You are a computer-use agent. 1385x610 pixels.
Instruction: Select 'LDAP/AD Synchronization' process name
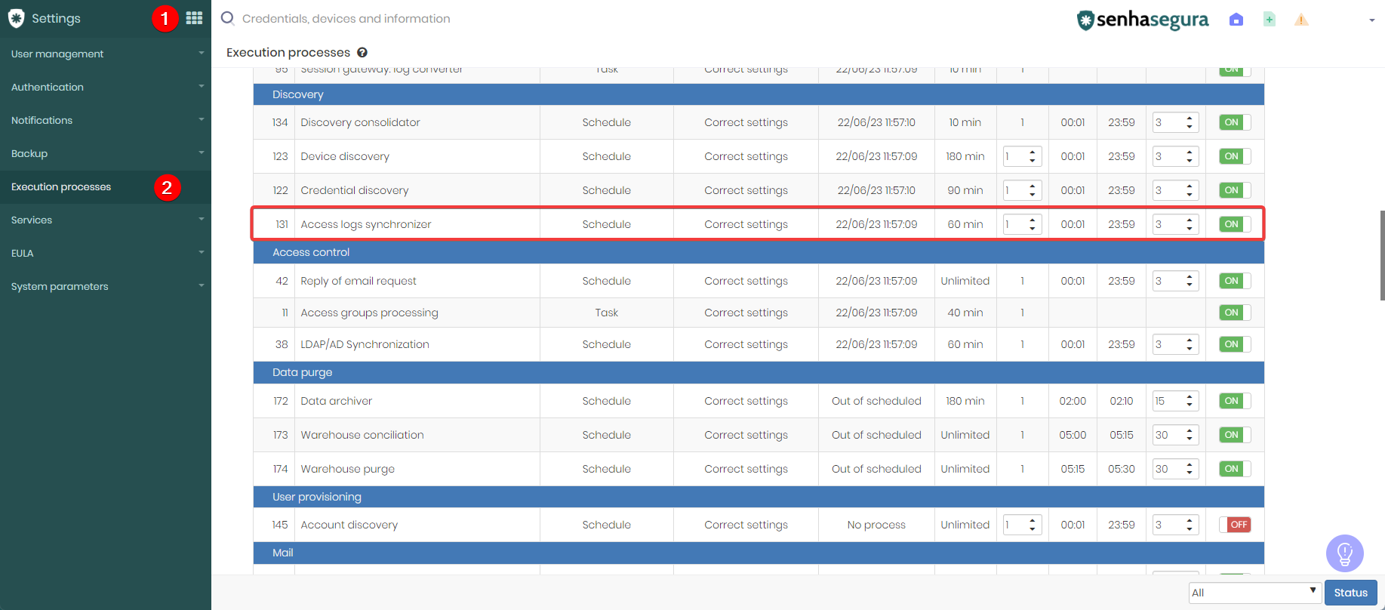[365, 344]
